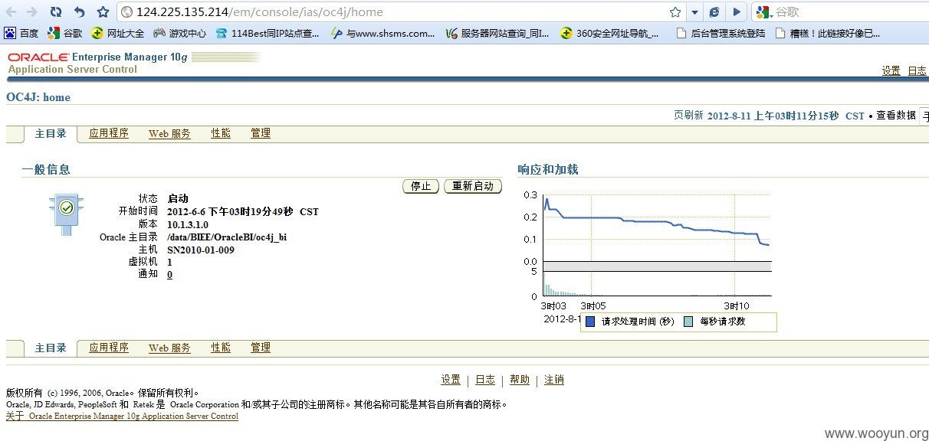This screenshot has height=441, width=929.
Task: Click the address bar URL field
Action: (x=395, y=12)
